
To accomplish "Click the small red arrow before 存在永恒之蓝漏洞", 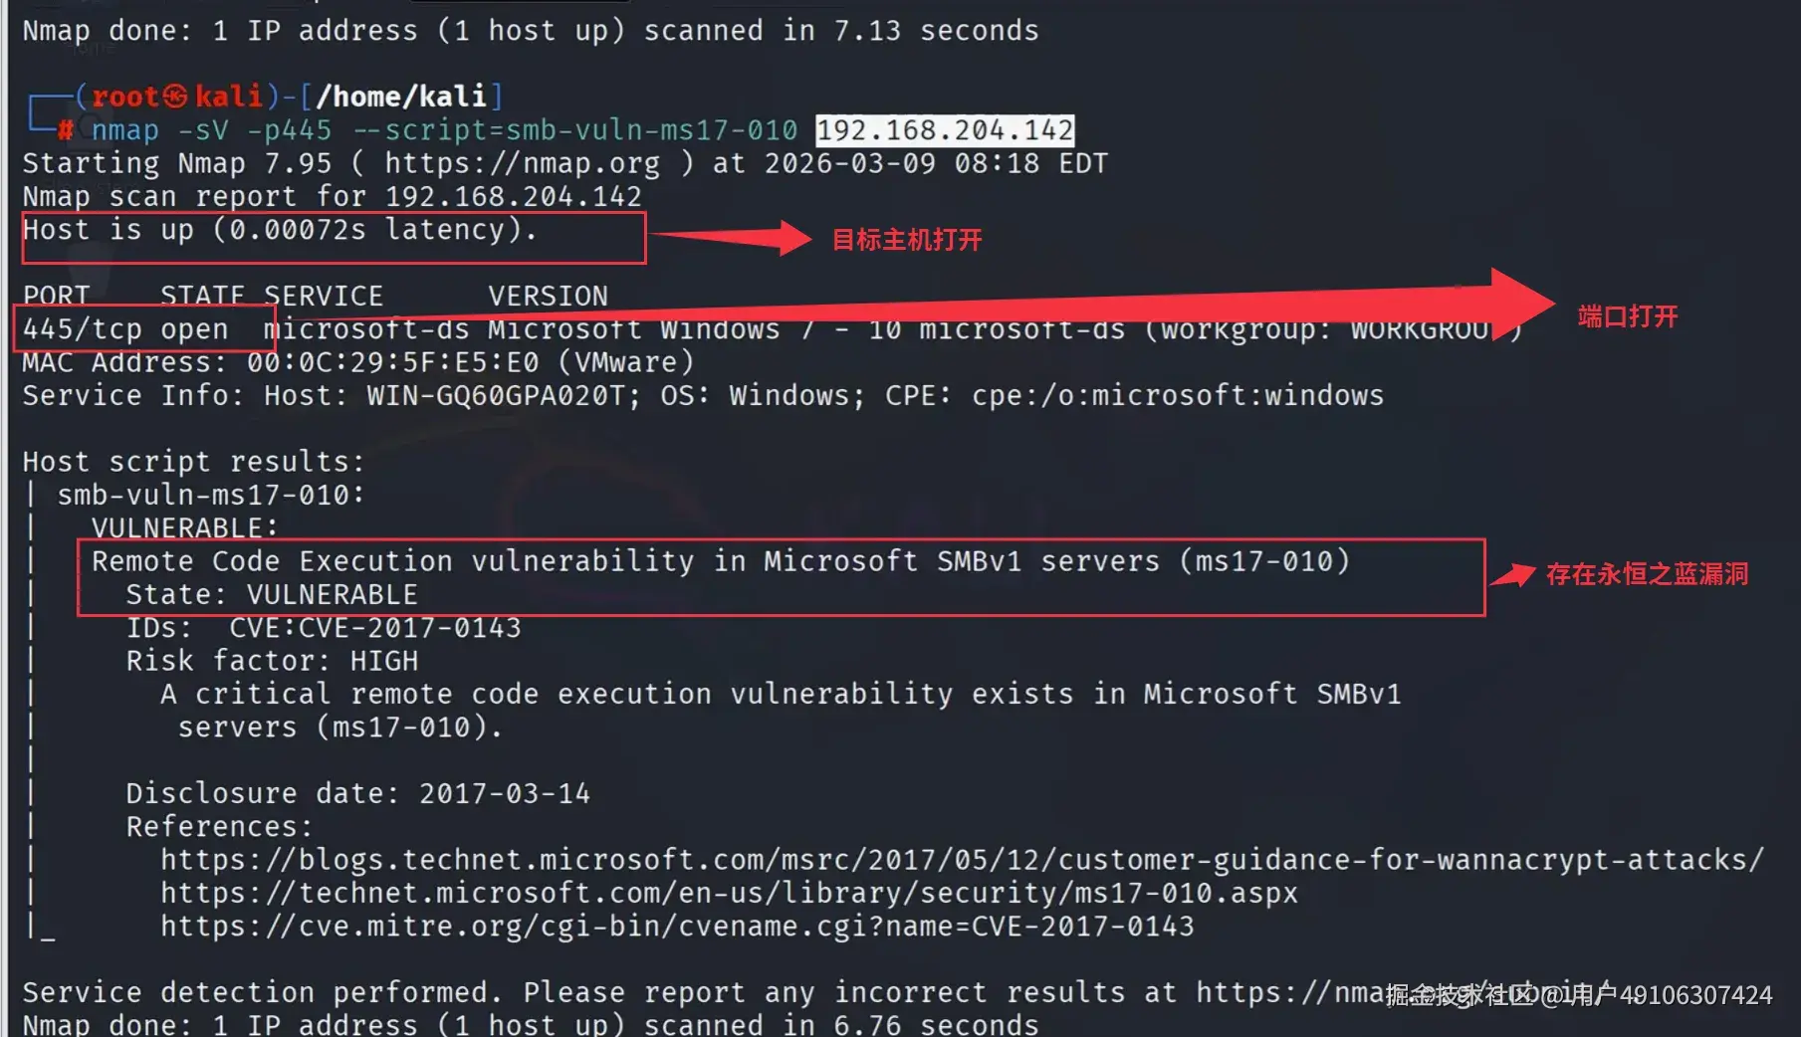I will 1513,574.
